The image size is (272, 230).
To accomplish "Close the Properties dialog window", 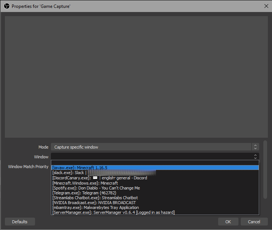I will tap(266, 6).
